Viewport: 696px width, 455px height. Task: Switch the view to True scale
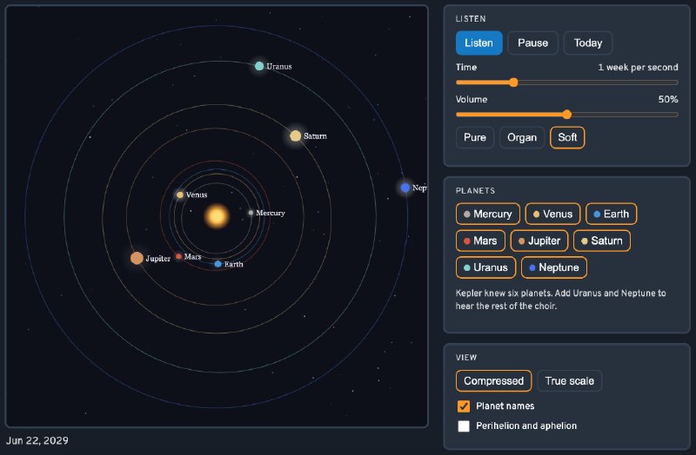click(x=569, y=381)
